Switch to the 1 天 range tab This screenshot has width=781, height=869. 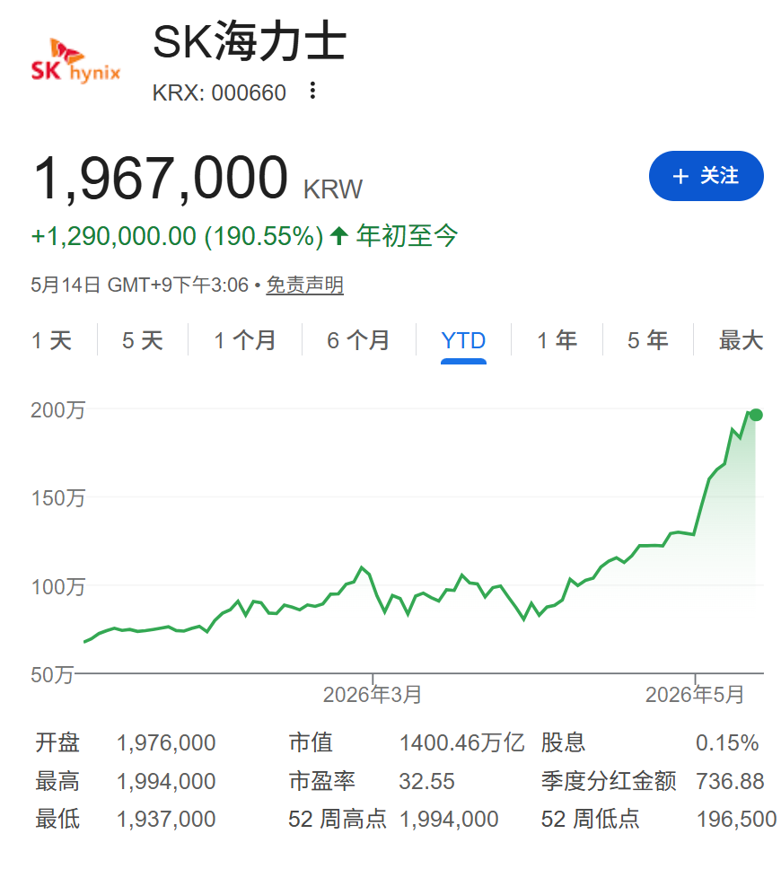[52, 340]
